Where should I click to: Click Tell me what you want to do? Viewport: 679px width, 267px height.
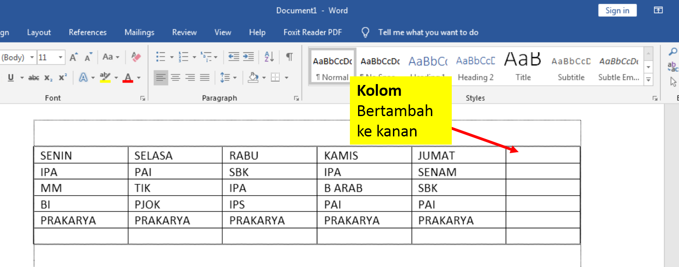coord(428,32)
